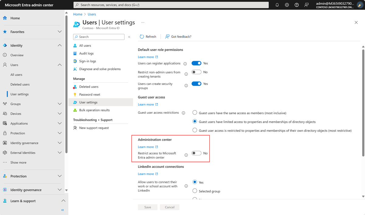This screenshot has height=215, width=365.
Task: Enable Restrict access to Microsoft Entra admin center
Action: pos(196,153)
